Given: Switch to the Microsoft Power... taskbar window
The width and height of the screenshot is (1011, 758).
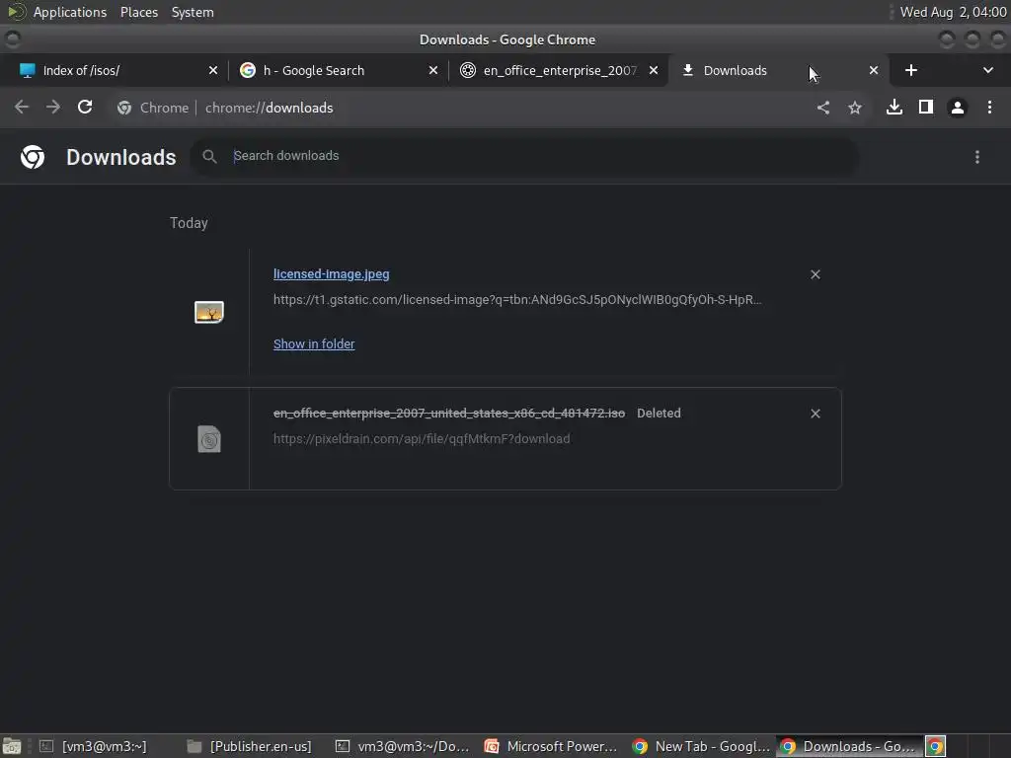Looking at the screenshot, I should (551, 746).
